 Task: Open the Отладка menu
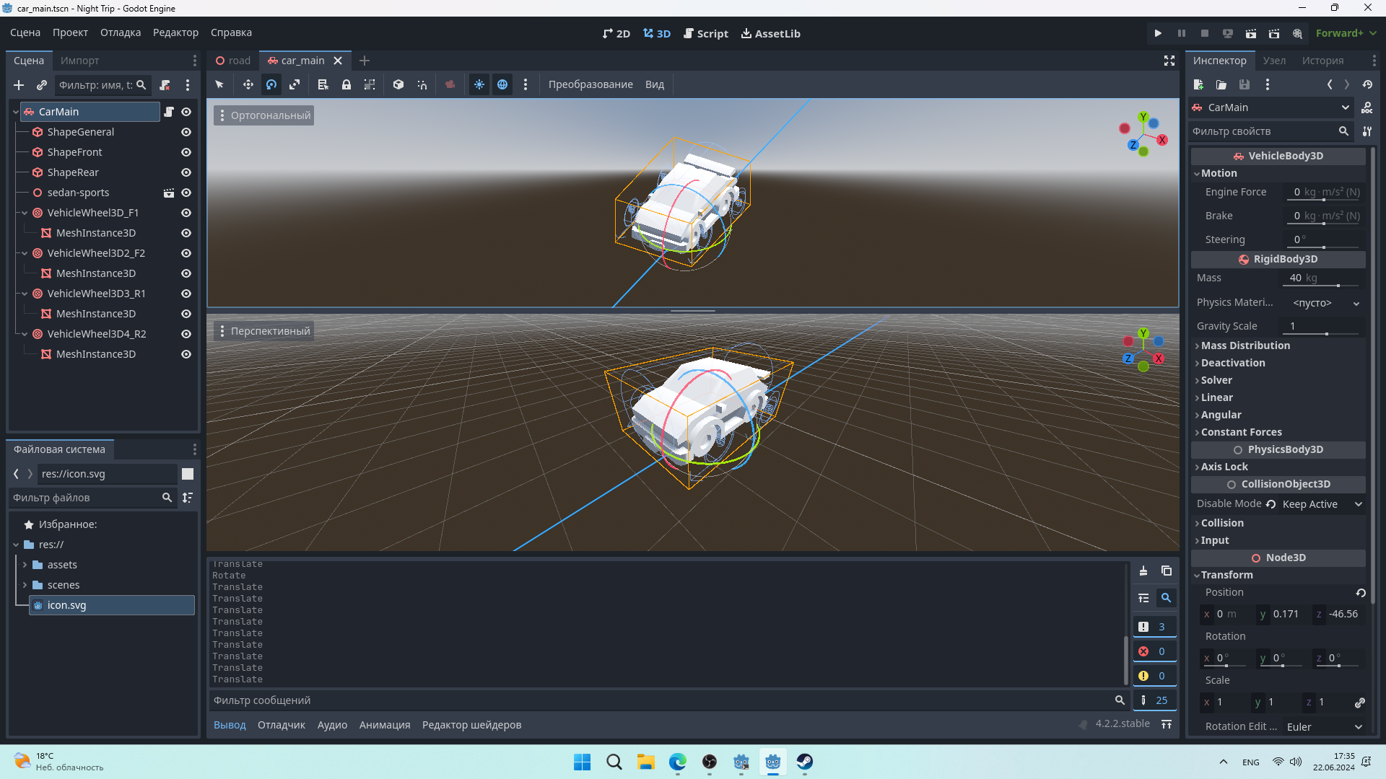tap(121, 32)
